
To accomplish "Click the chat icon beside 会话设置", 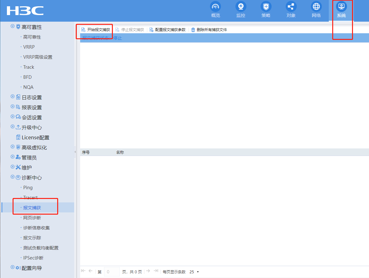I will [x=18, y=117].
